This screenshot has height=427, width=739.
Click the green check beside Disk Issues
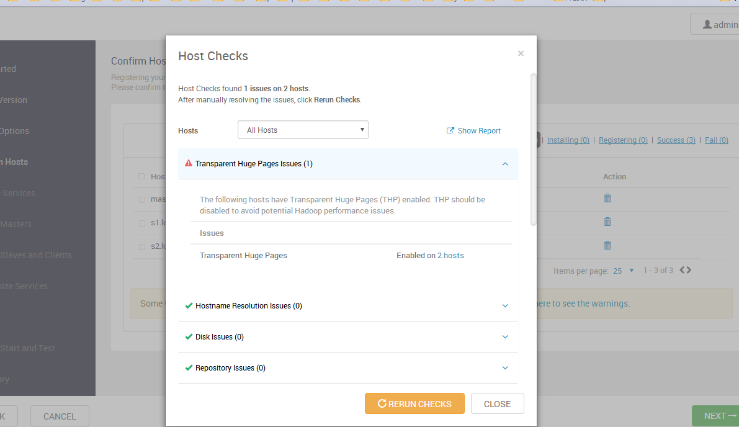tap(189, 337)
